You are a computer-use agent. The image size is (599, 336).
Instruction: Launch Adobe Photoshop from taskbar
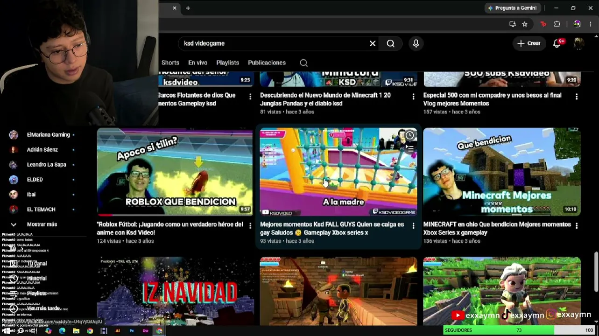132,331
